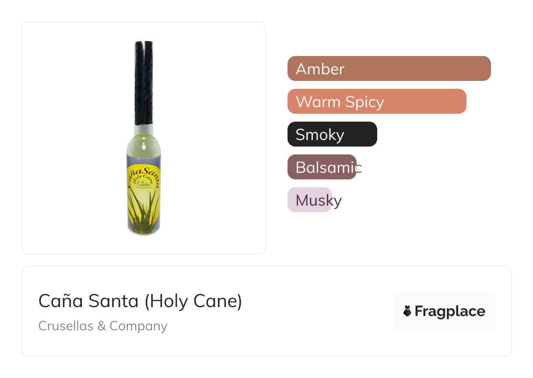
Task: Click the "Balsamic" text label
Action: (x=329, y=168)
